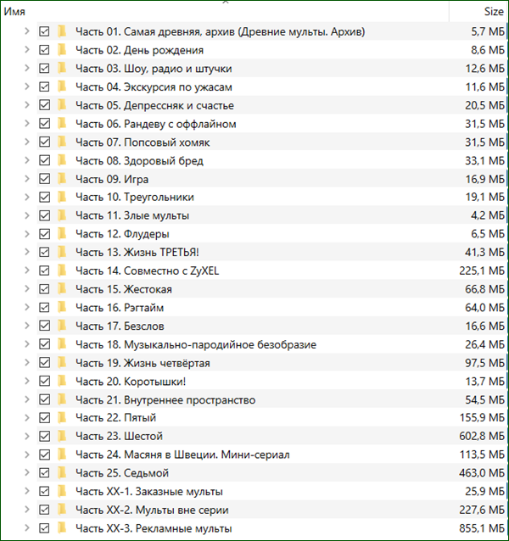Viewport: 509px width, 541px height.
Task: Select row Часть 06. Рандеву с оффлайном
Action: (272, 124)
